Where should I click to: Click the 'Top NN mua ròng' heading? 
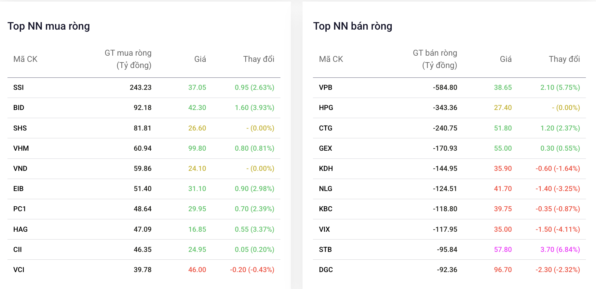pyautogui.click(x=49, y=26)
